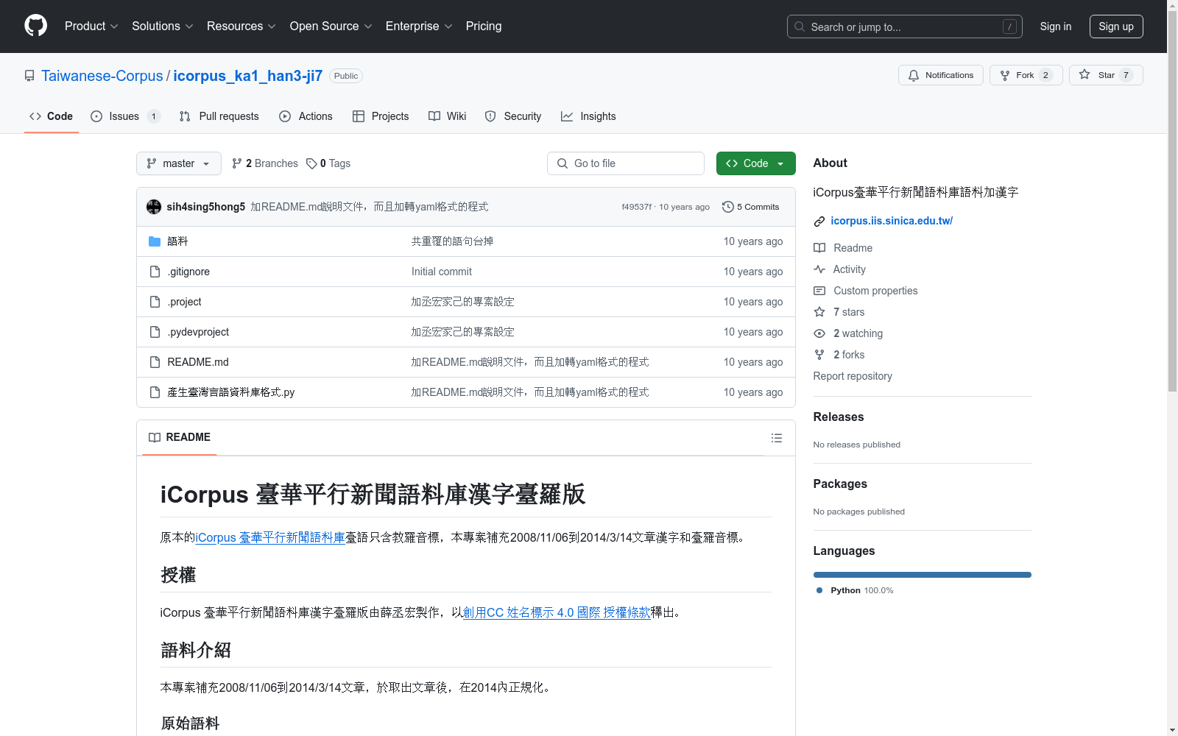Click Custom properties note icon

tap(819, 291)
